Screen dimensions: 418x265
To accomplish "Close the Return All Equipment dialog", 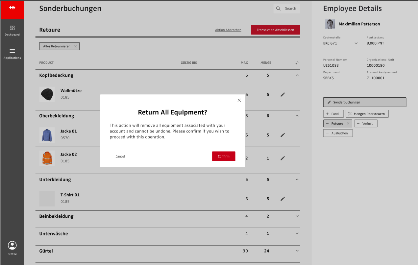I will pos(239,100).
